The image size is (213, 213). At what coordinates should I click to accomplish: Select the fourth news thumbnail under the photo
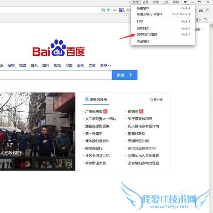point(64,164)
